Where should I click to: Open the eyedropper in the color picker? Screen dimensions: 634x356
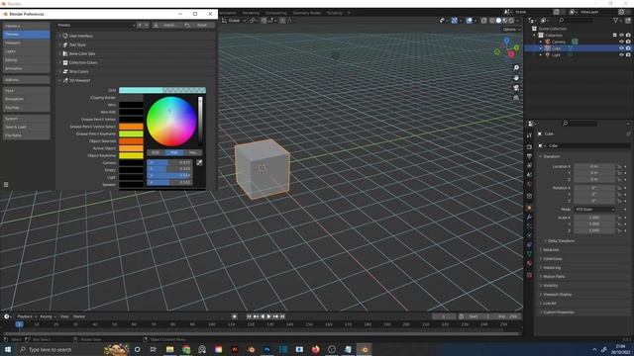pyautogui.click(x=199, y=162)
